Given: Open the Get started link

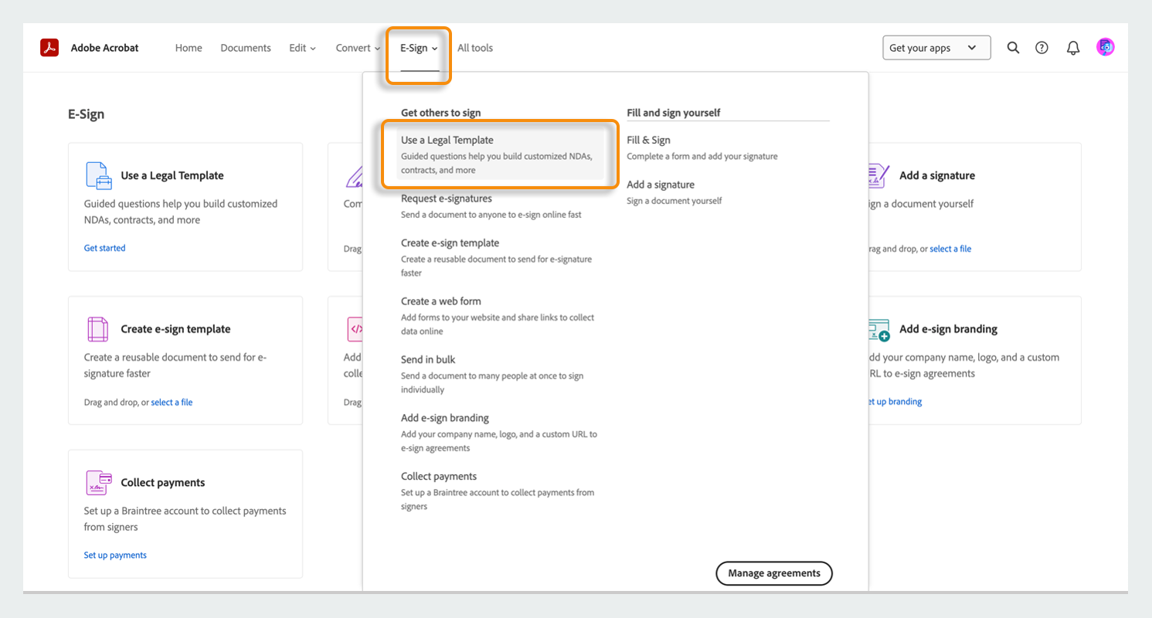Looking at the screenshot, I should [104, 248].
